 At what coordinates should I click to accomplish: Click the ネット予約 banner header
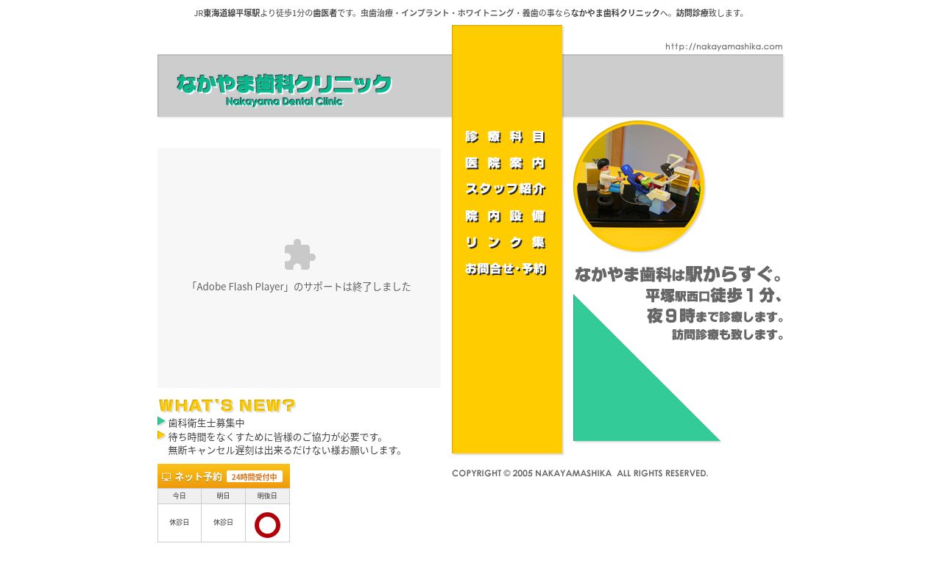[224, 476]
